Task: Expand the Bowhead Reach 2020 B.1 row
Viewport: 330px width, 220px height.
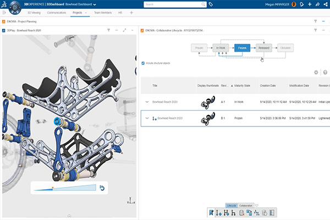Action: pyautogui.click(x=147, y=118)
